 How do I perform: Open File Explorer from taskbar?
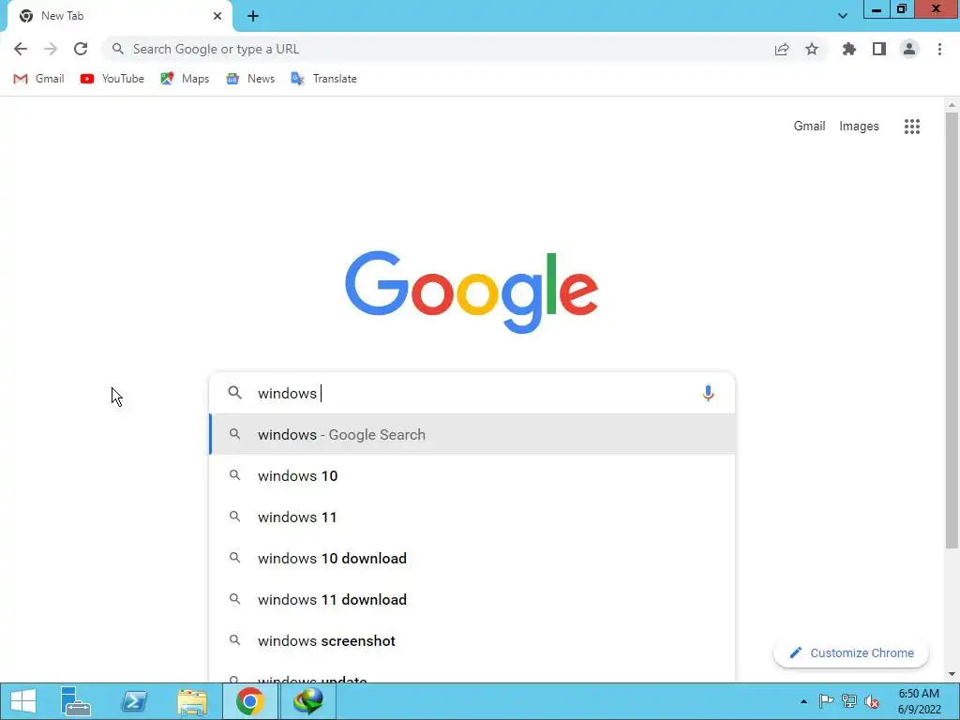(x=192, y=701)
